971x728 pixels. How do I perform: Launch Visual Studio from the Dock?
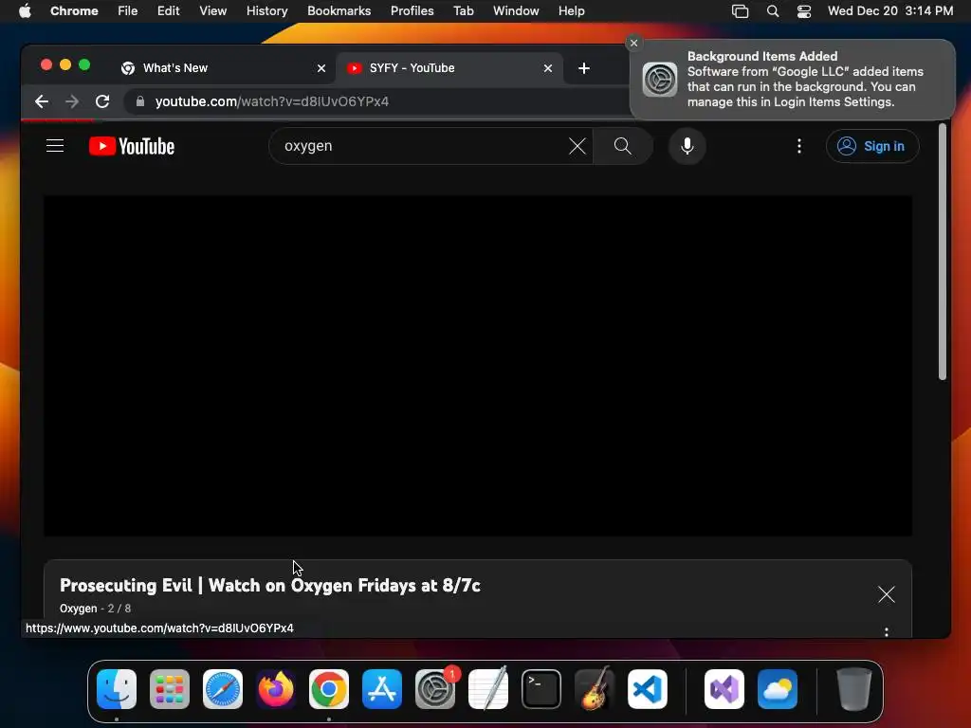click(x=724, y=689)
